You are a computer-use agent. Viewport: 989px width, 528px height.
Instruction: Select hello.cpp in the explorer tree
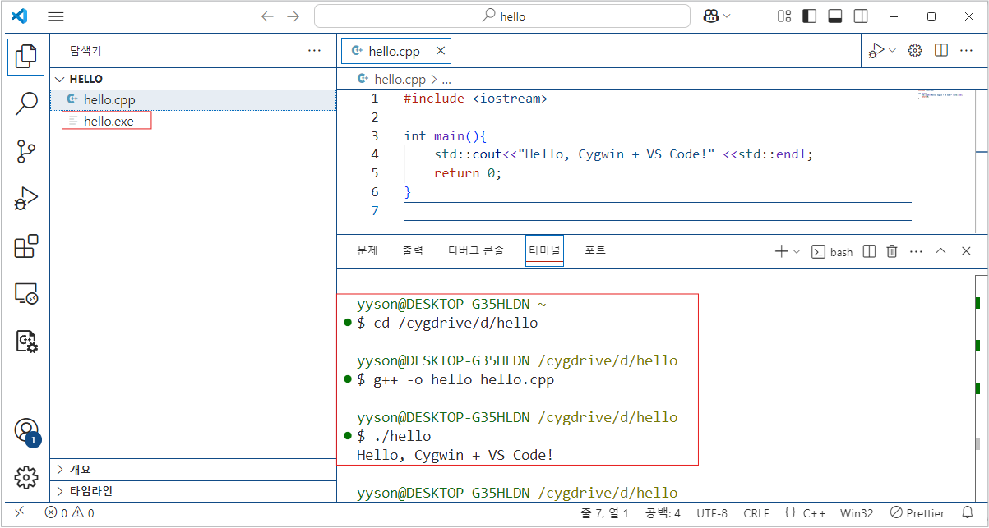coord(192,99)
